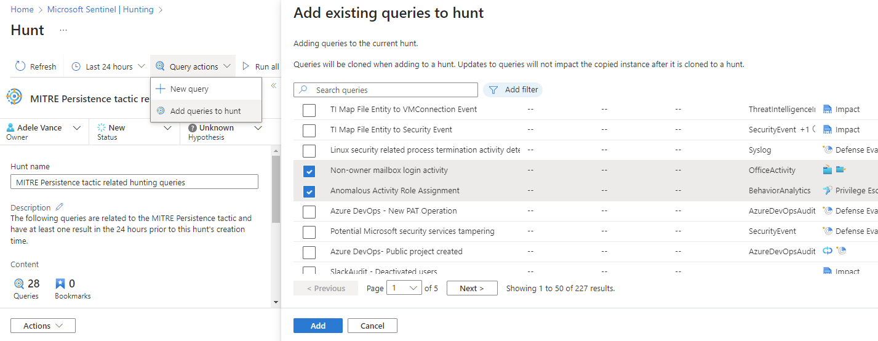The width and height of the screenshot is (878, 341).
Task: Click the Bookmarks ribbon icon
Action: tap(60, 284)
